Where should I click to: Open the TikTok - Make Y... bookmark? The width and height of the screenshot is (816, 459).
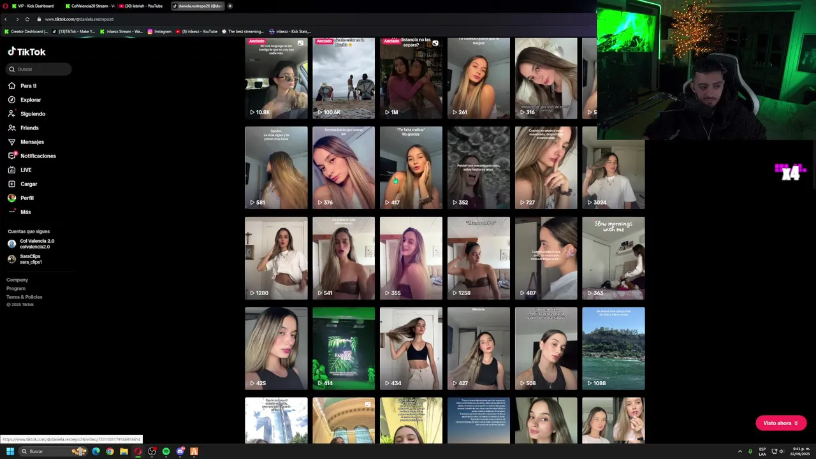74,31
